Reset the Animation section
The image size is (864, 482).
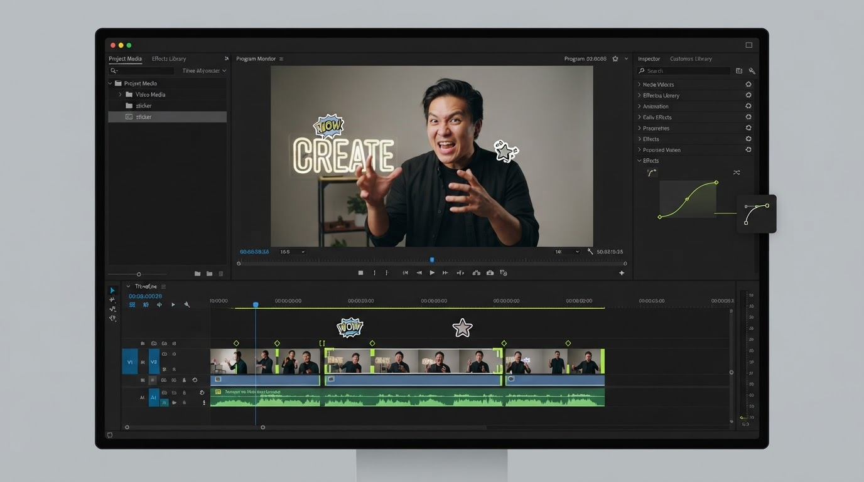748,106
